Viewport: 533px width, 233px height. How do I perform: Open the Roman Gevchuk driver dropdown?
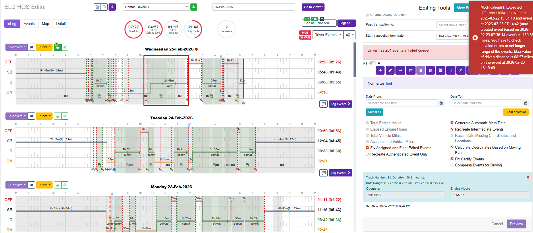tap(156, 7)
